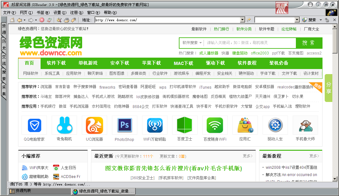Expand the address bar URL dropdown
The image size is (339, 196).
coord(243,20)
